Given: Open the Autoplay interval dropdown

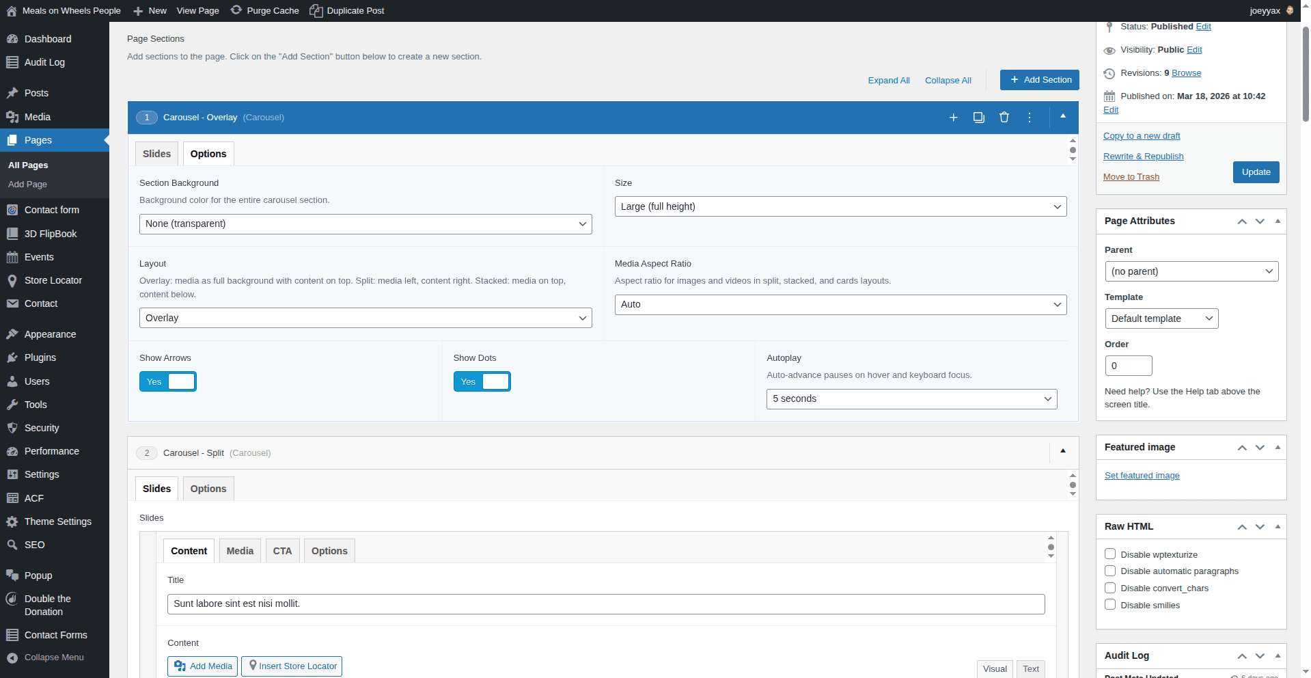Looking at the screenshot, I should (x=911, y=398).
